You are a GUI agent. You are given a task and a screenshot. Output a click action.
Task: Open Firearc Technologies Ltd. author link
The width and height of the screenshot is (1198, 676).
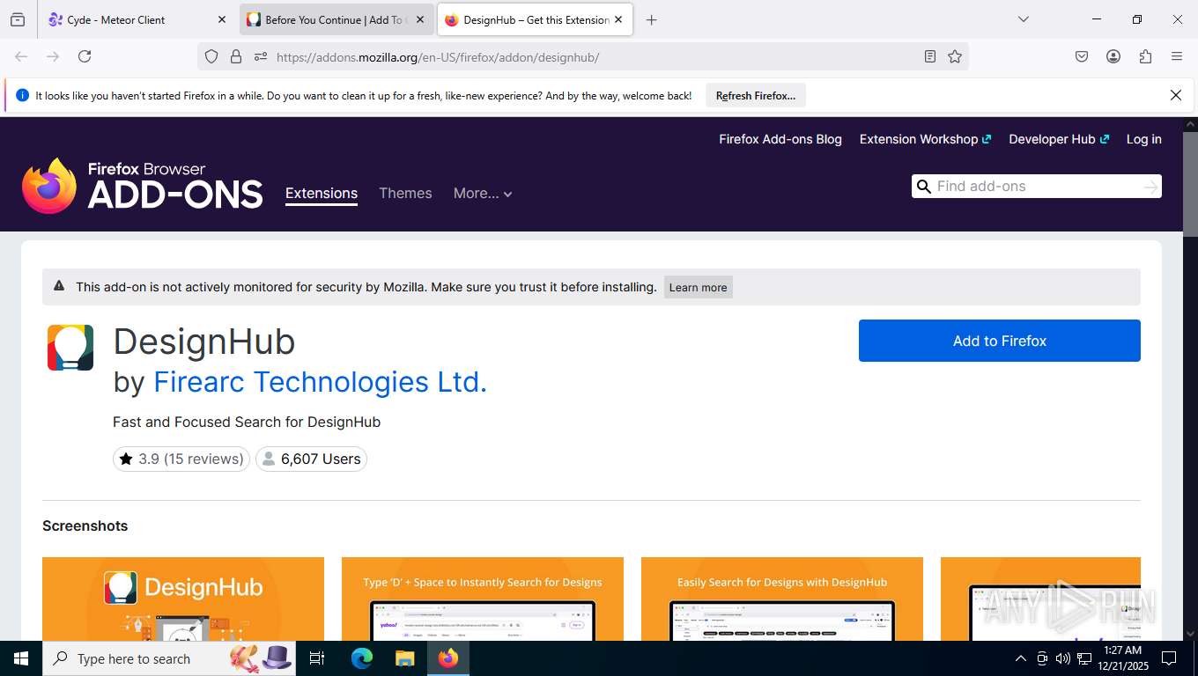tap(320, 382)
